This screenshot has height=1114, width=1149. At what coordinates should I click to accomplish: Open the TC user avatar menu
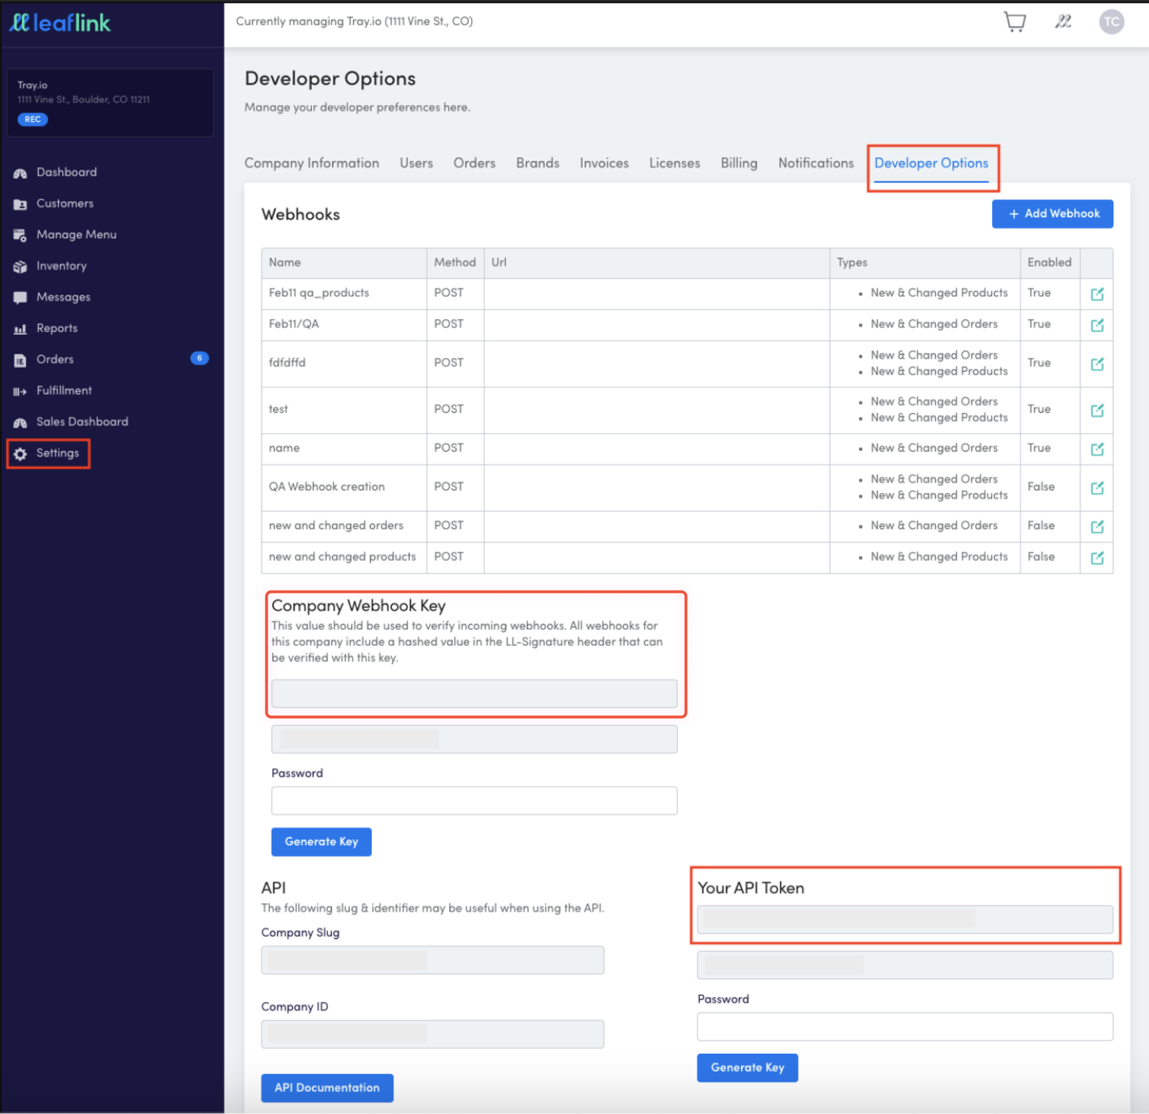pos(1111,22)
